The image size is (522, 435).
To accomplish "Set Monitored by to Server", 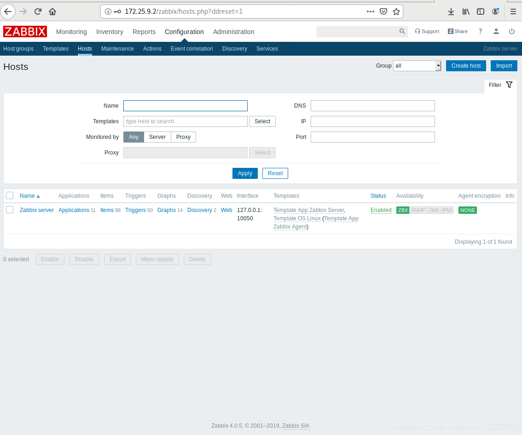I will (157, 137).
